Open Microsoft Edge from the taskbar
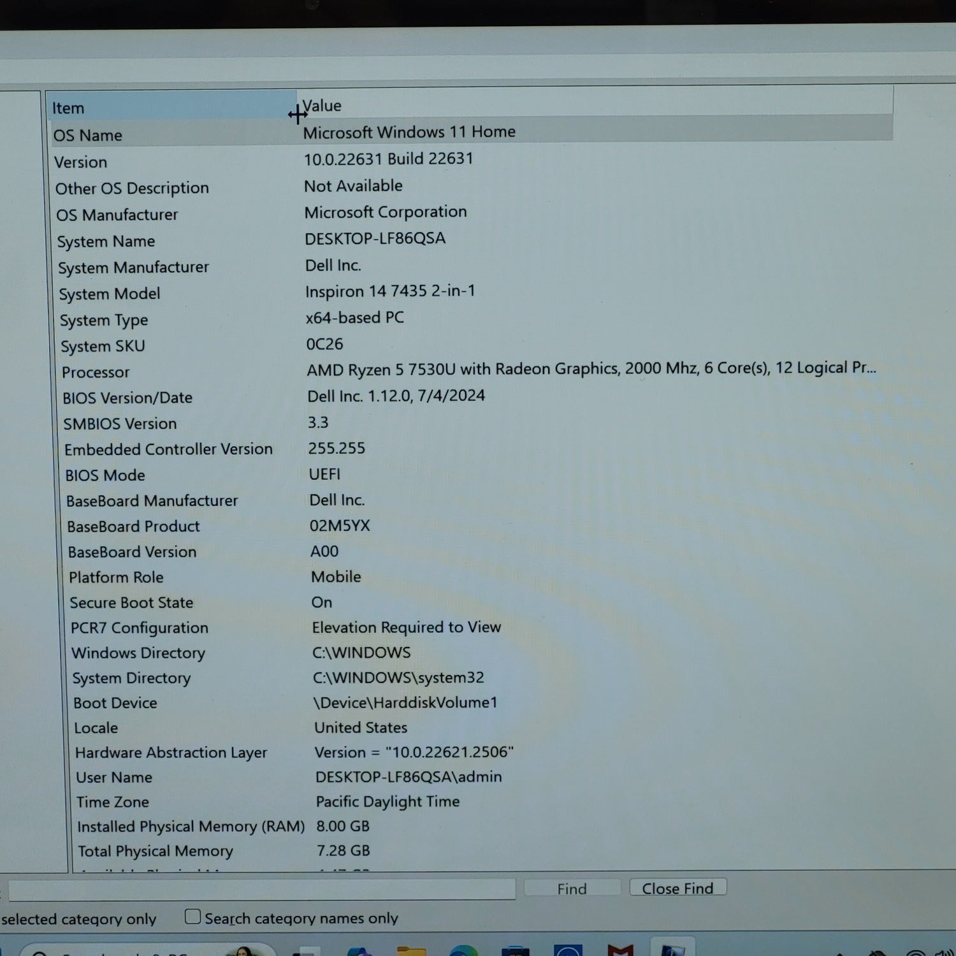 tap(463, 950)
